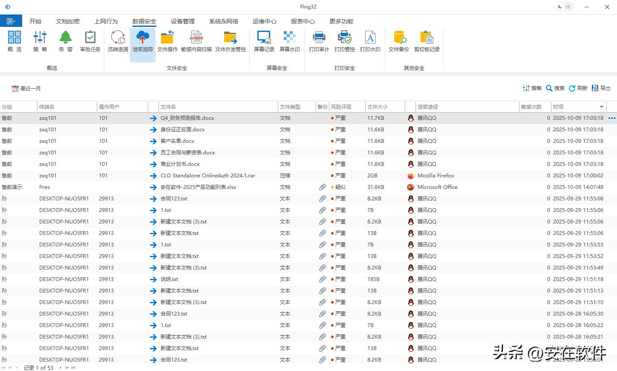Screen dimensions: 617x371
Task: Open 敏感内容扫描 scanner
Action: (x=196, y=41)
